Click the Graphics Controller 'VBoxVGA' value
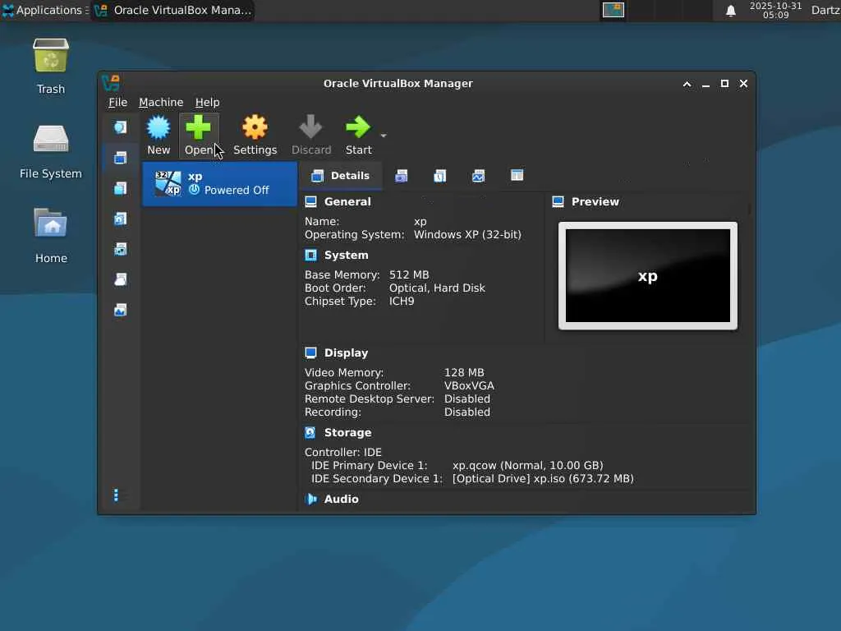The width and height of the screenshot is (841, 631). [x=469, y=386]
